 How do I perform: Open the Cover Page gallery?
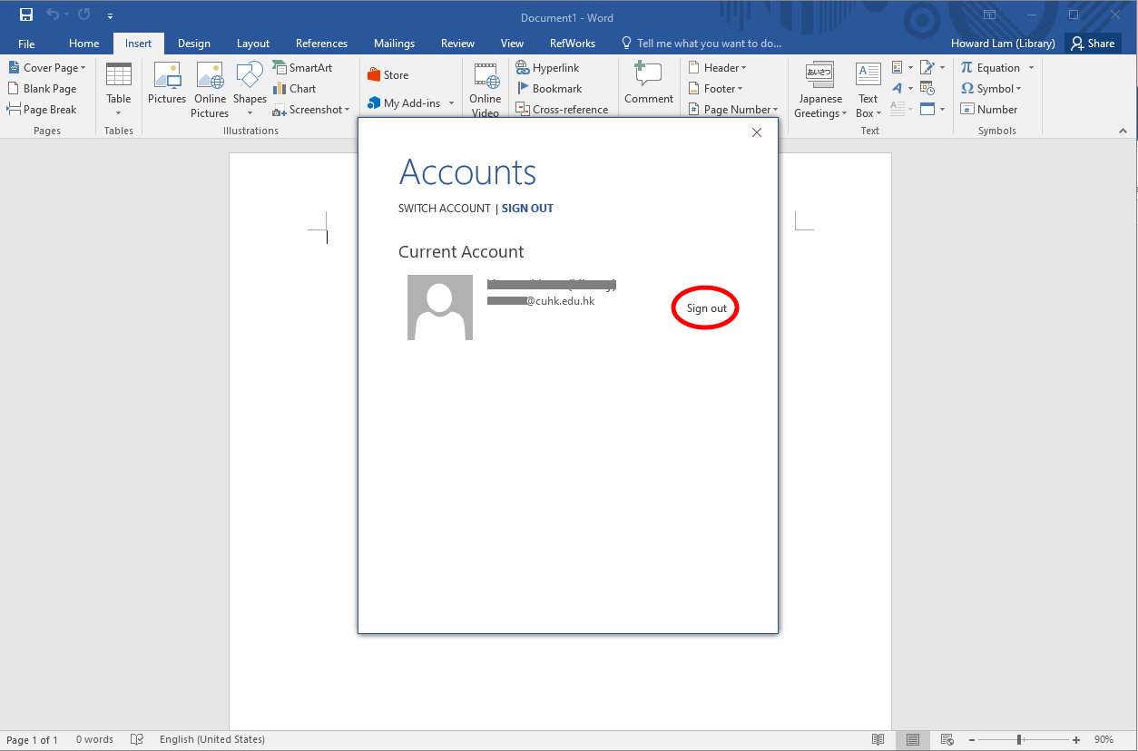[47, 68]
